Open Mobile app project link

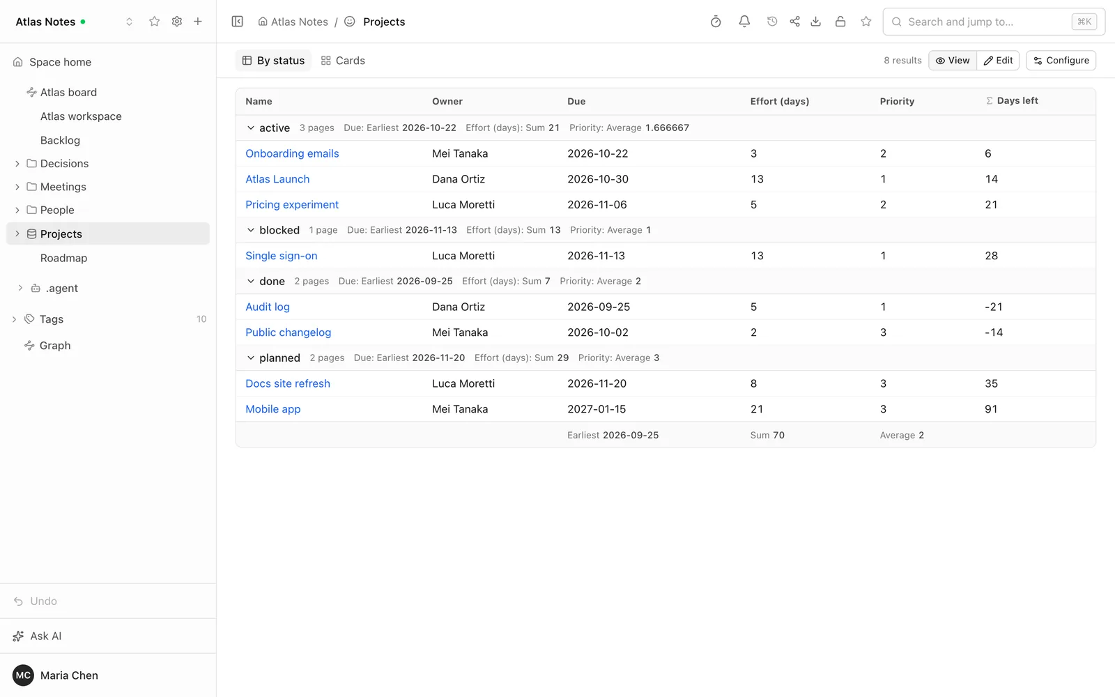point(273,409)
